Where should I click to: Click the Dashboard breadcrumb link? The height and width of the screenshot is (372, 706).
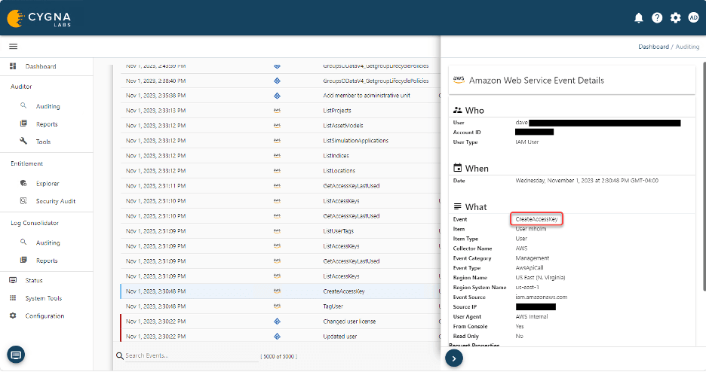click(653, 47)
